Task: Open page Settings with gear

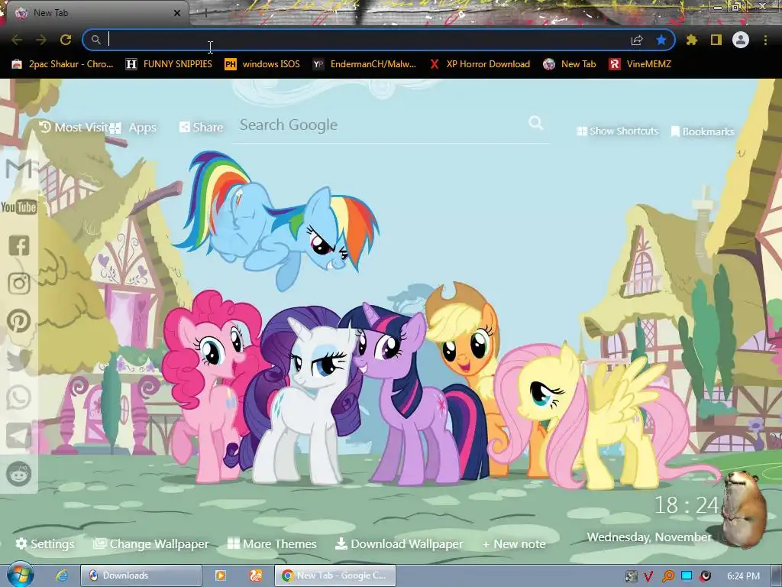Action: 45,544
